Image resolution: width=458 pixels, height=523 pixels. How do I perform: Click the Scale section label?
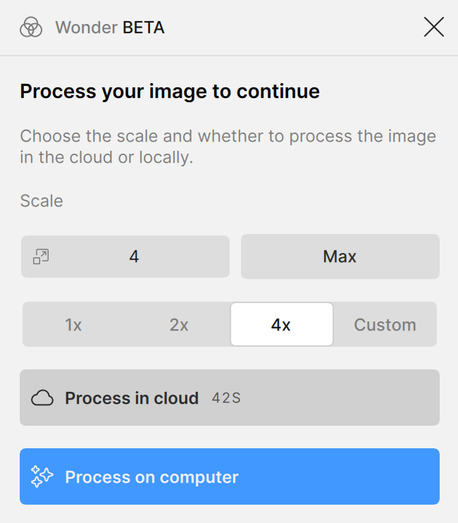(42, 201)
